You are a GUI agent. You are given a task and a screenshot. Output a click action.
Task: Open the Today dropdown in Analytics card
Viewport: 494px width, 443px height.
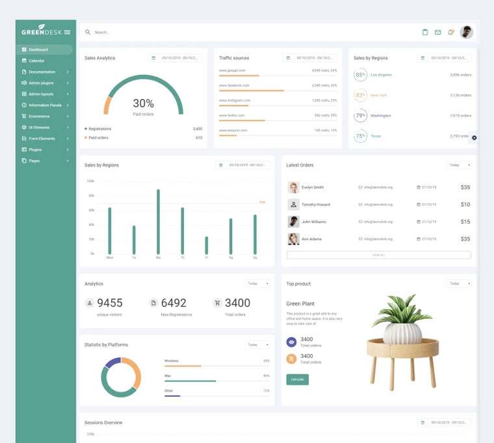(x=257, y=284)
